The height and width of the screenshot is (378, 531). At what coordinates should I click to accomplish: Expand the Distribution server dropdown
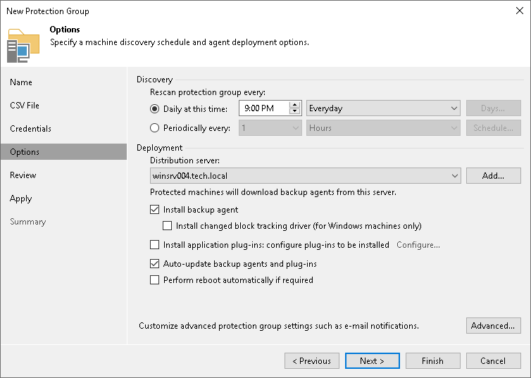pyautogui.click(x=305, y=176)
